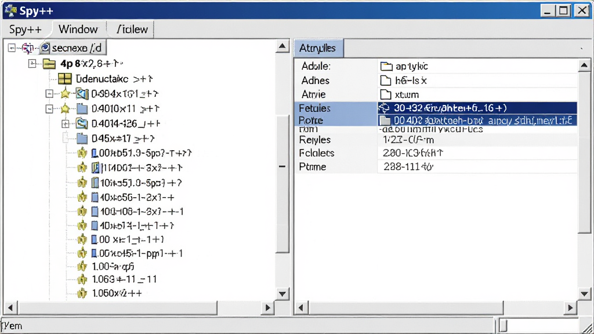This screenshot has width=594, height=334.
Task: Collapse the 0.4010x11 tree node
Action: click(49, 108)
